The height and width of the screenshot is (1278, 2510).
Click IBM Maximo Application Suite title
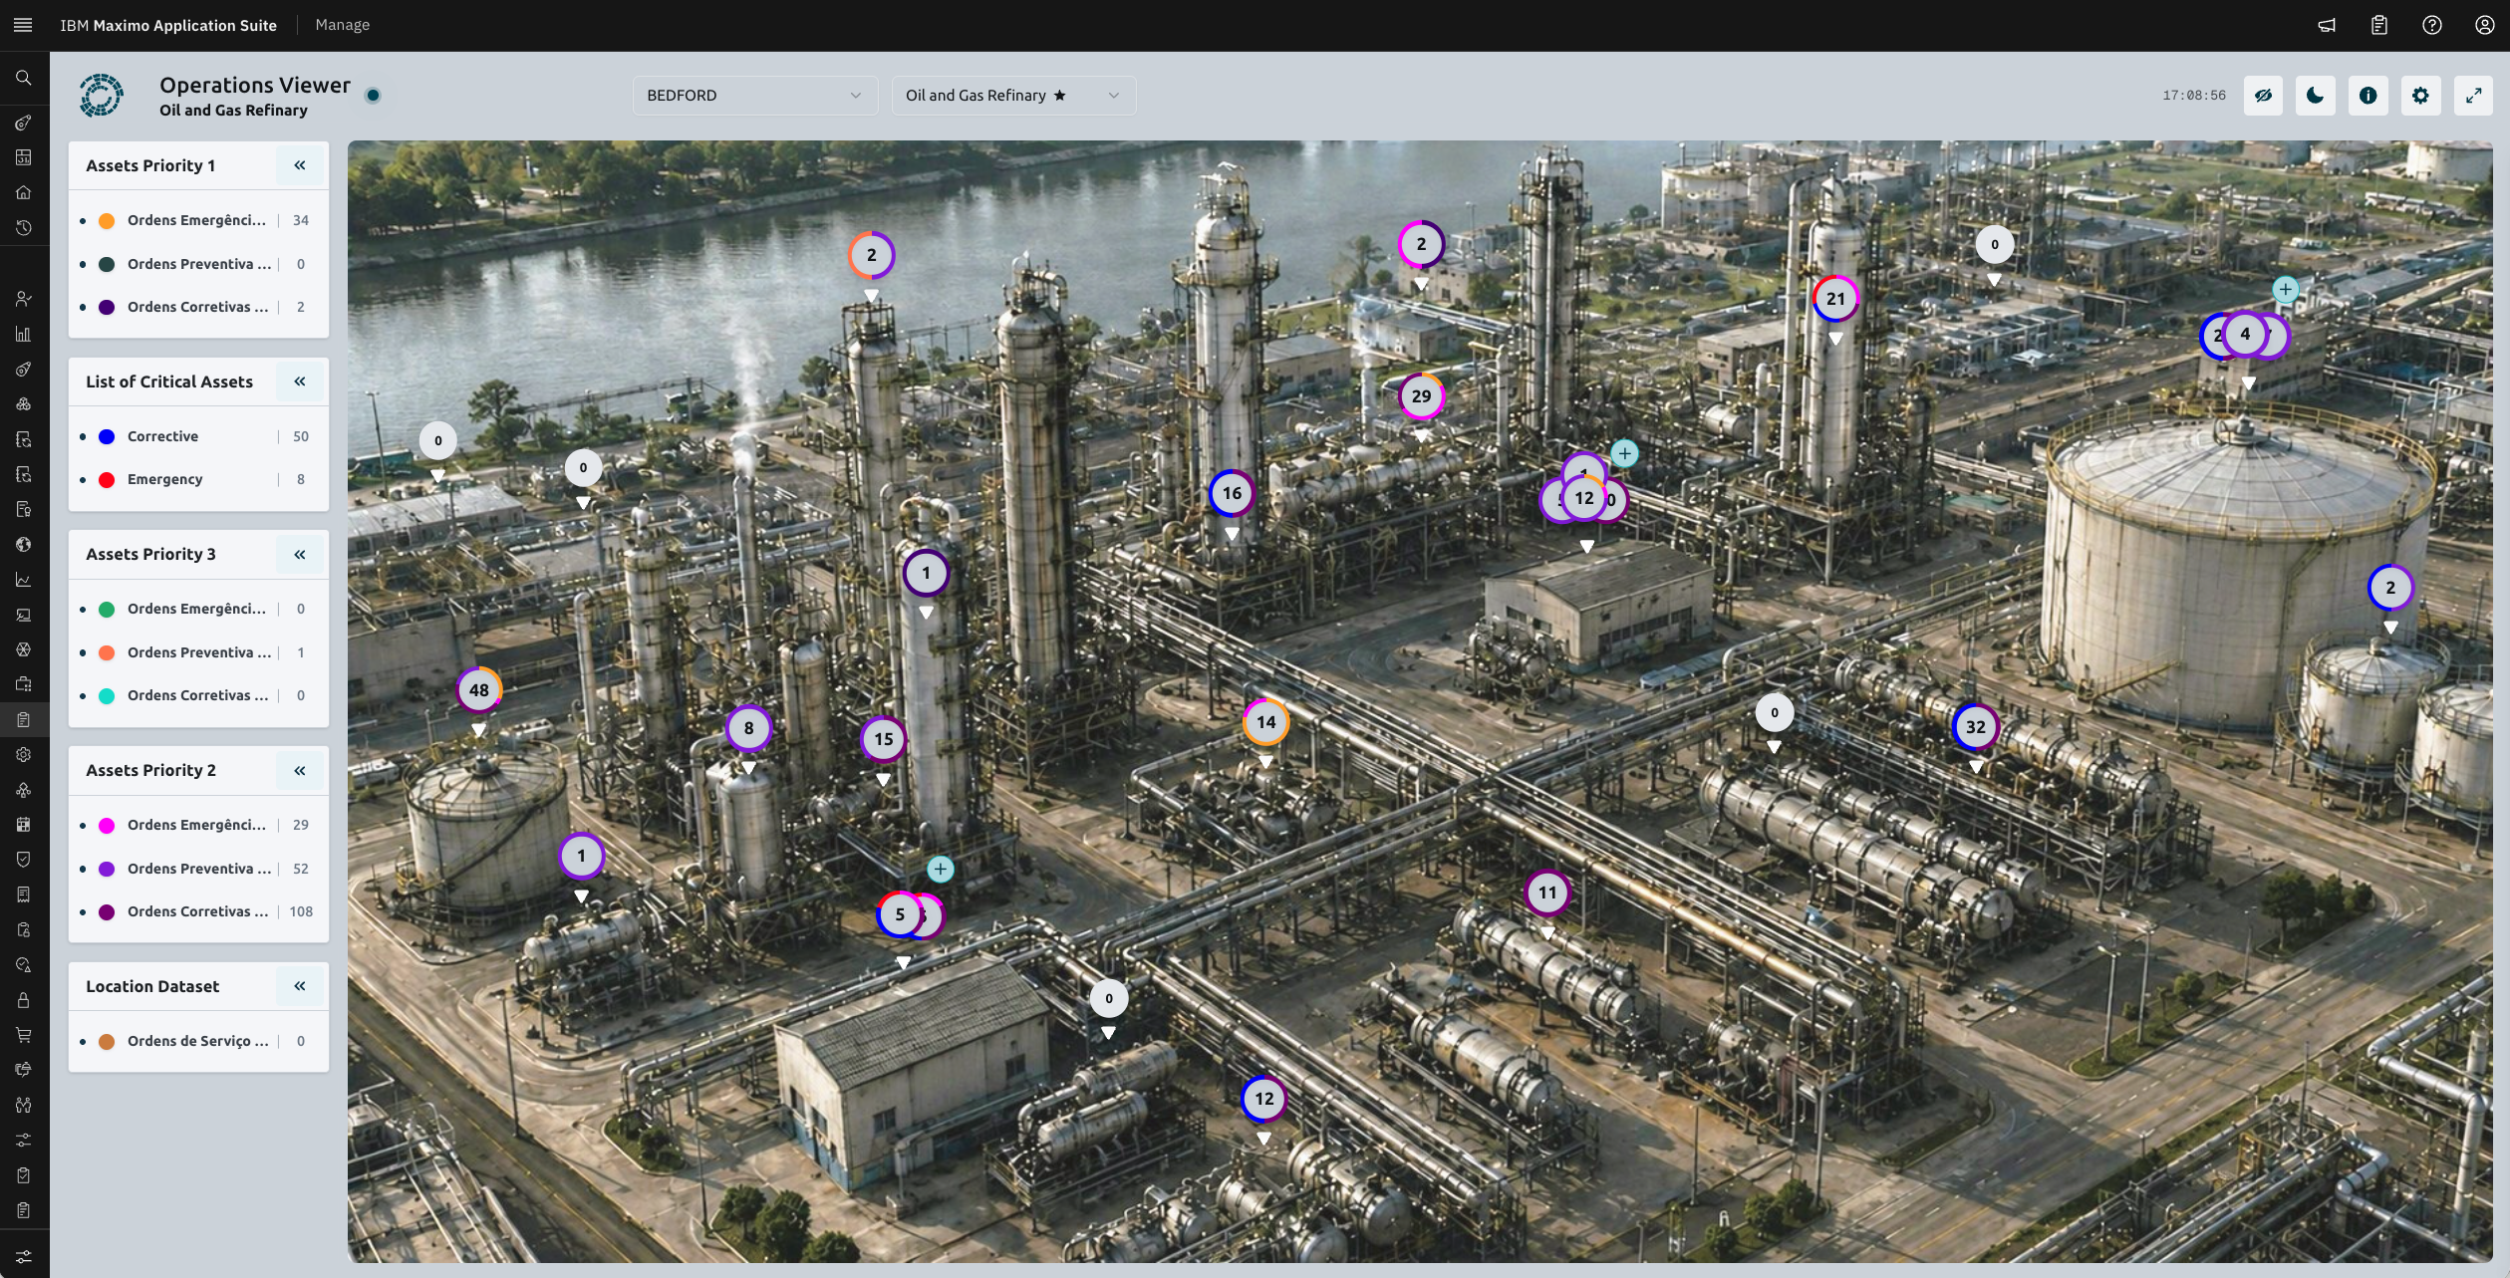click(168, 25)
